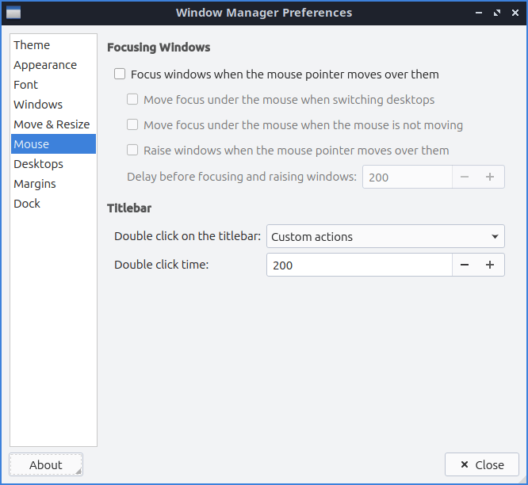The width and height of the screenshot is (528, 485).
Task: Switch to the Appearance section
Action: 45,65
